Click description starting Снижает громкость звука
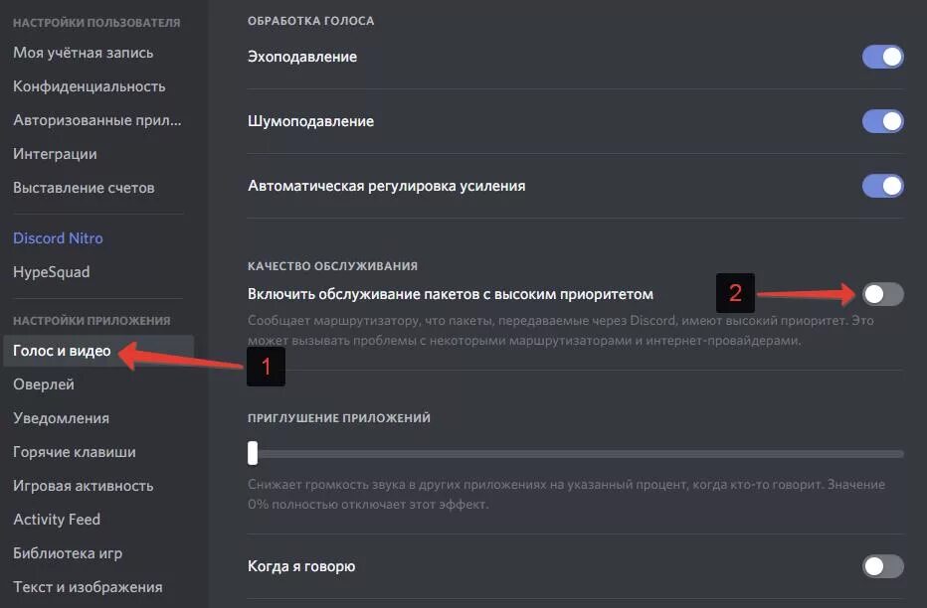This screenshot has width=927, height=608. [566, 494]
